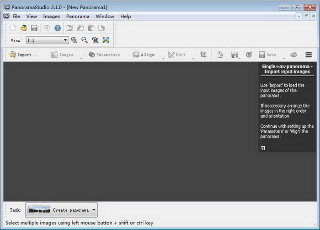Click the rotate right page icon
Screen dimensions: 320x230
tap(101, 28)
